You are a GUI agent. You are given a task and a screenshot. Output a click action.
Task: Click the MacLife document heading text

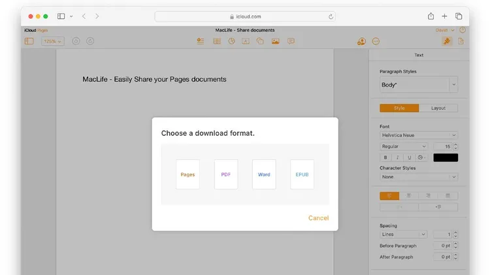[154, 80]
